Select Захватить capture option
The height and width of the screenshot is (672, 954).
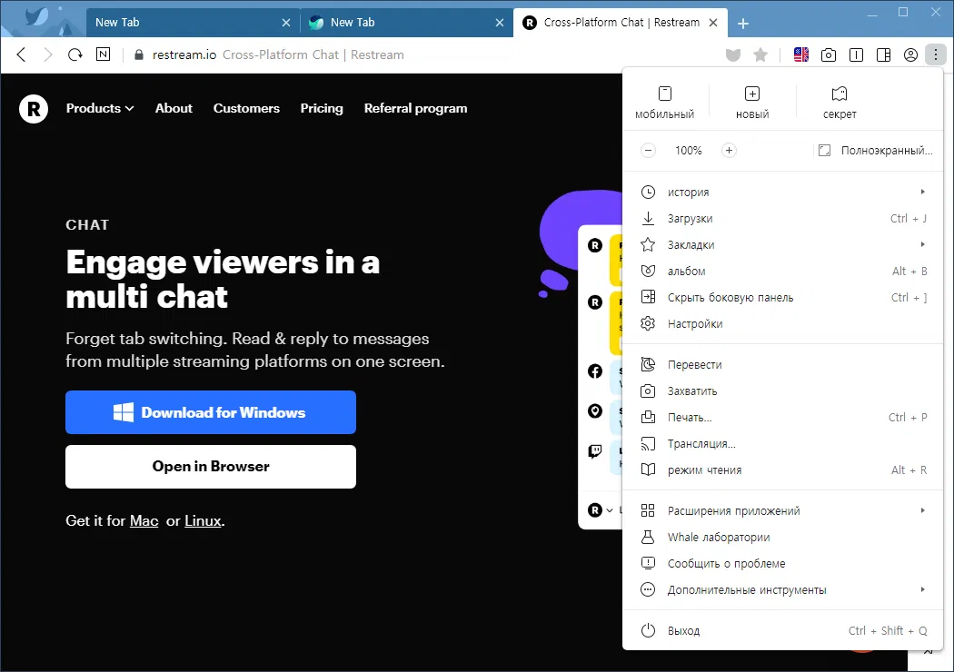tap(783, 391)
